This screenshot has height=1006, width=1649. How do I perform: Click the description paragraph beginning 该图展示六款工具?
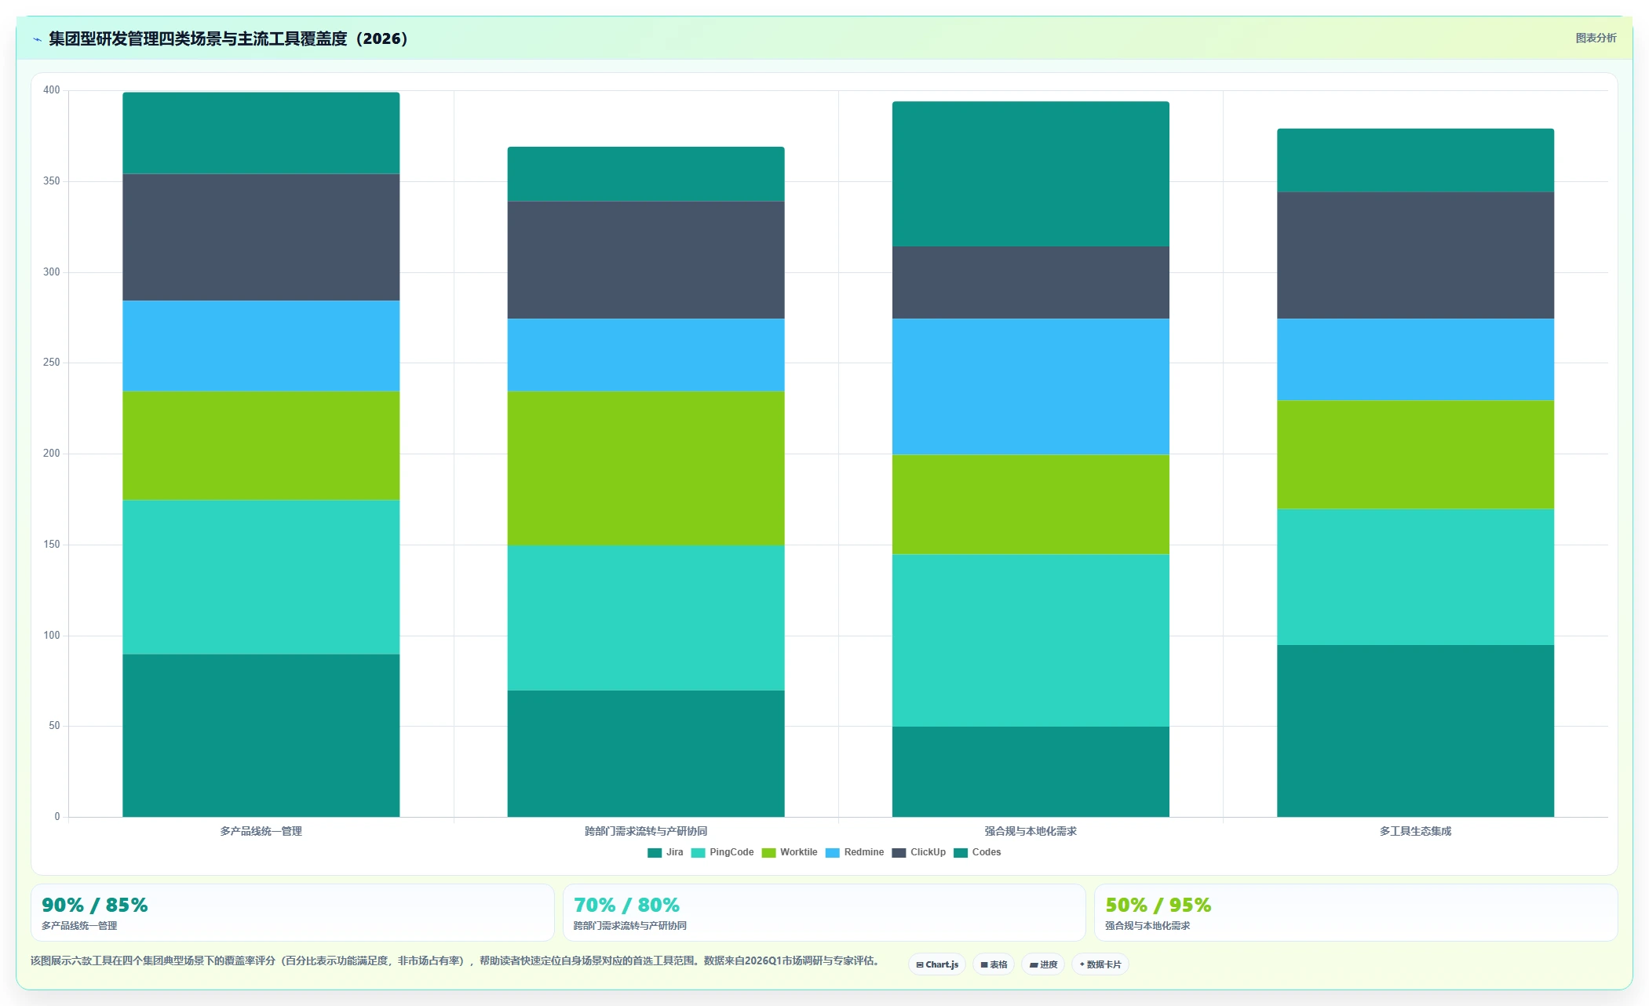tap(457, 960)
